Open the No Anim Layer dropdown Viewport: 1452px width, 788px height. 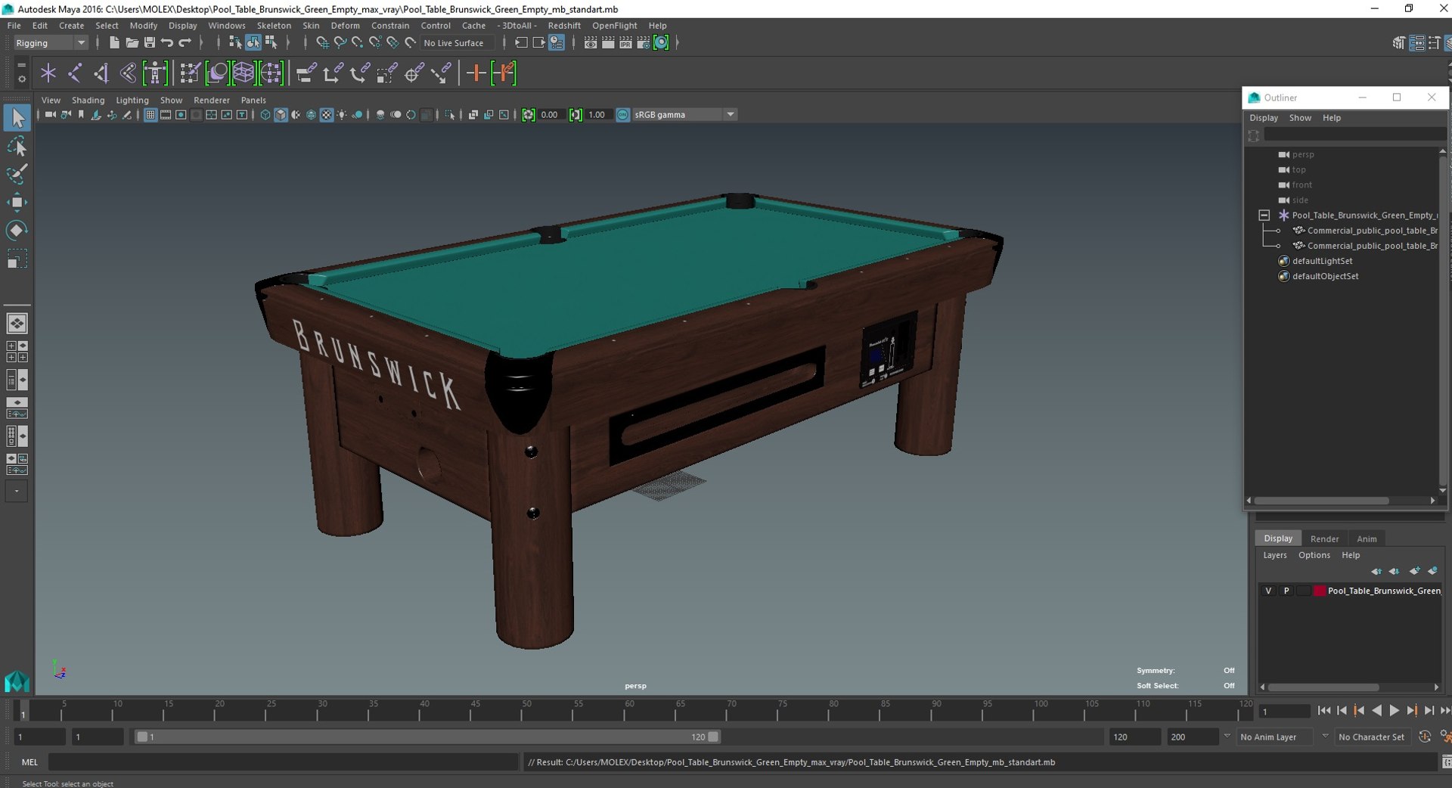pos(1275,737)
